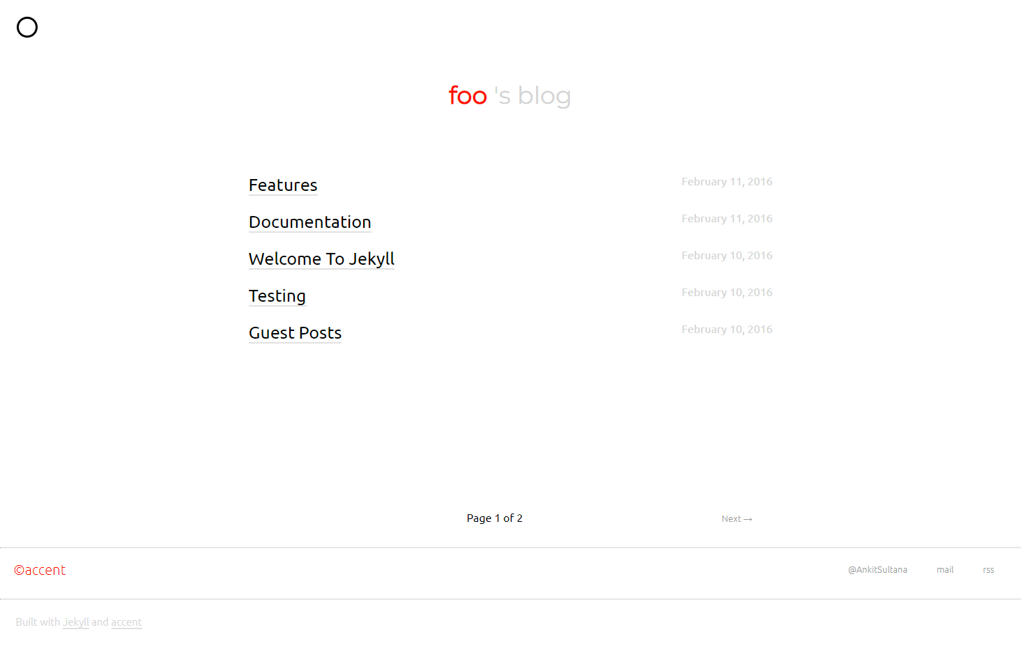1021x648 pixels.
Task: Click the ©accent footer logo
Action: tap(40, 570)
